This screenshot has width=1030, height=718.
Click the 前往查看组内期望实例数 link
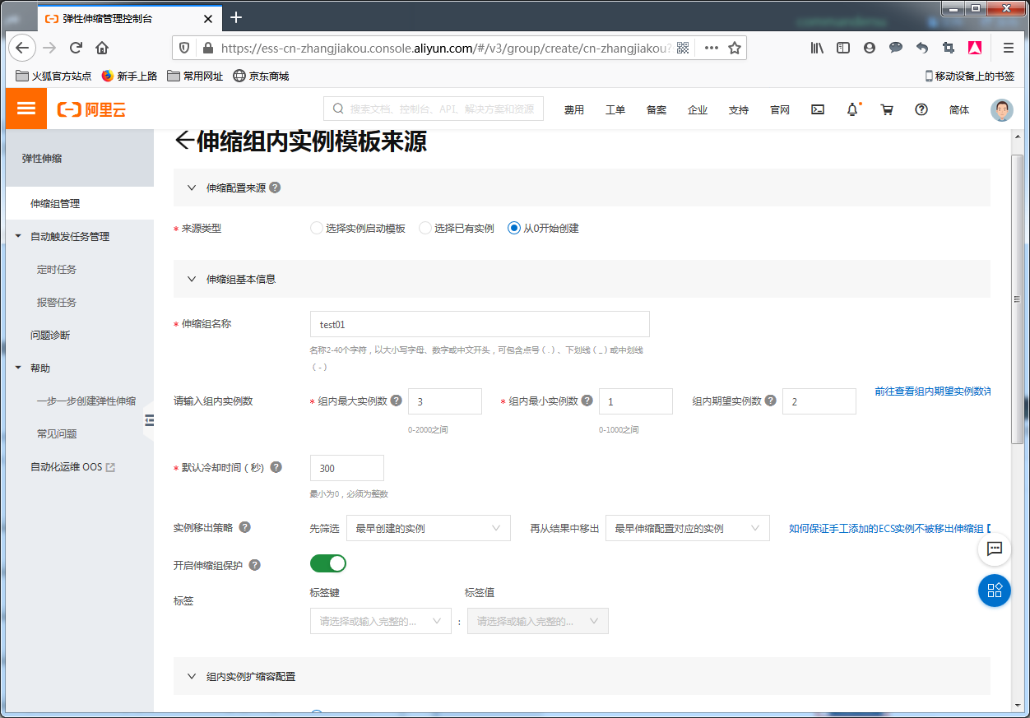click(931, 391)
